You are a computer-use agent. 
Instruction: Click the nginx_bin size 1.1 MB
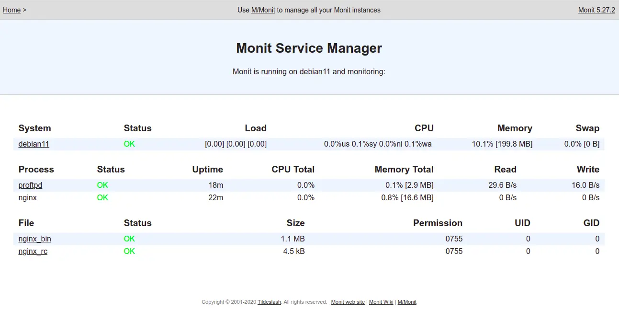click(293, 239)
